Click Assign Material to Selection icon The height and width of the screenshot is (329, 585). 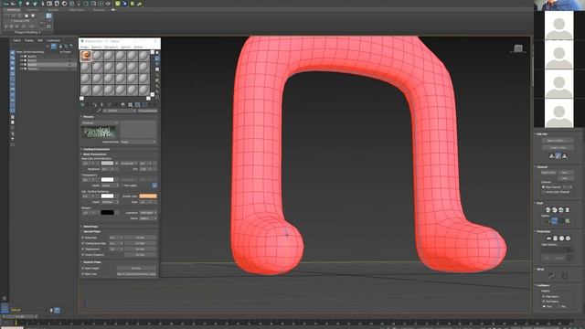(95, 105)
